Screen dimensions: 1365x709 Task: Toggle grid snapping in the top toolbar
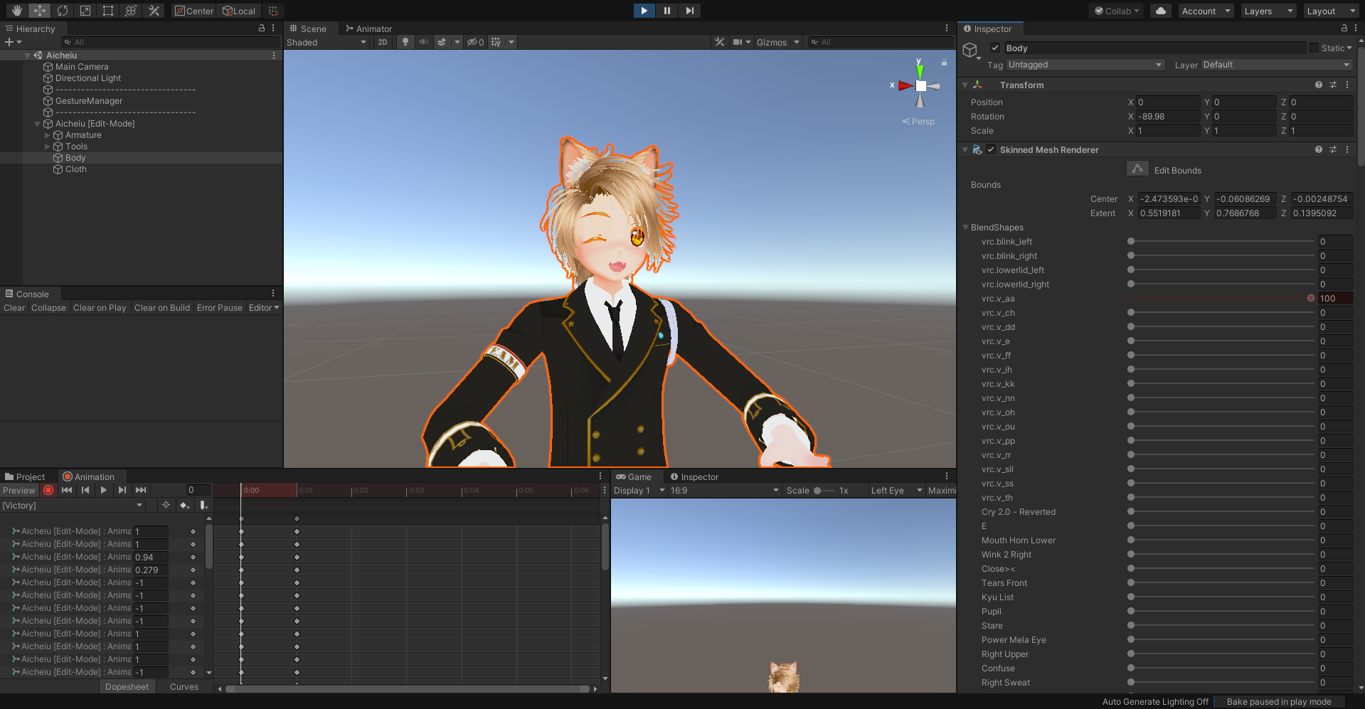[273, 11]
